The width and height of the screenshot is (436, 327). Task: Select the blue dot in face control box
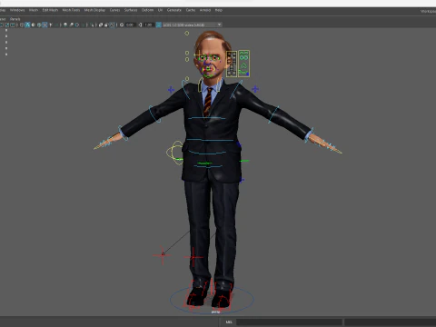coord(247,74)
